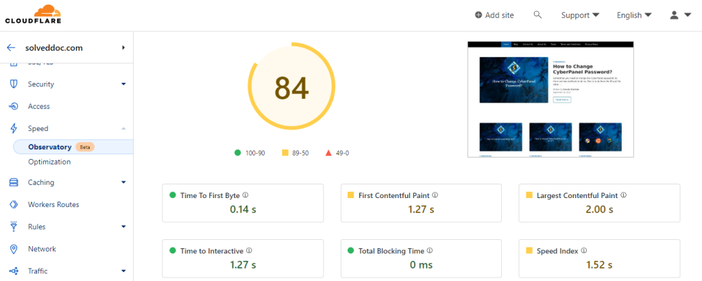702x281 pixels.
Task: Click the website screenshot thumbnail
Action: click(x=550, y=99)
